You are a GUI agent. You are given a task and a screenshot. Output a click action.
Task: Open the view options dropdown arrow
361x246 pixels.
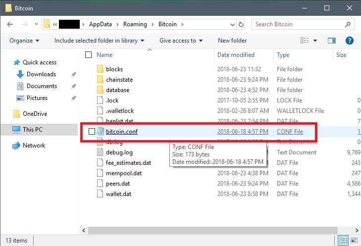[315, 41]
